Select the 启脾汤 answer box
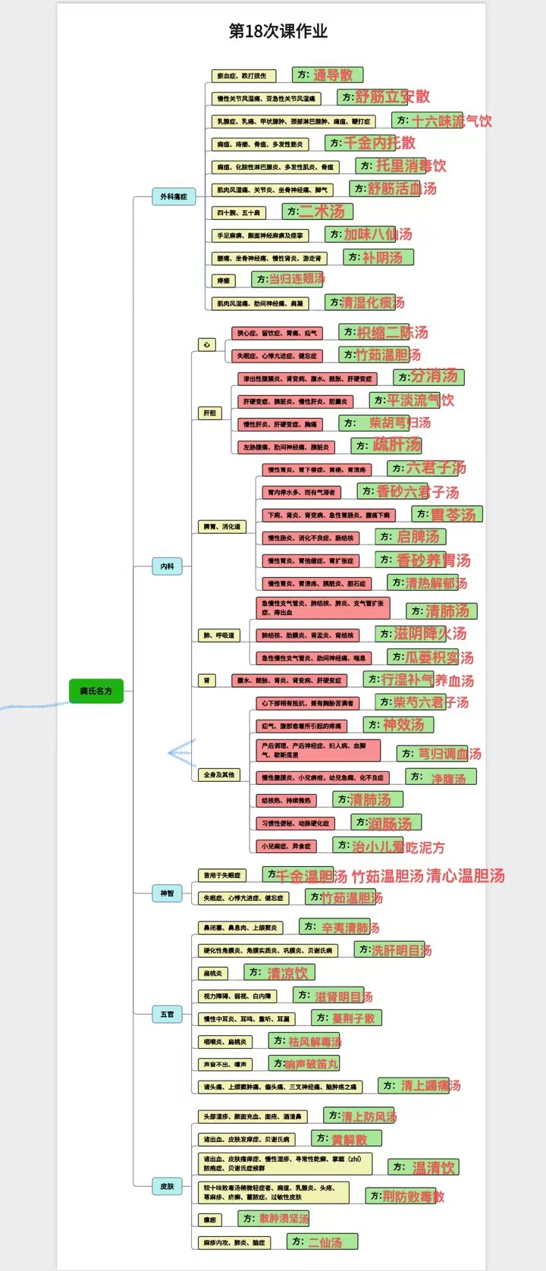This screenshot has width=546, height=1271. (x=410, y=536)
